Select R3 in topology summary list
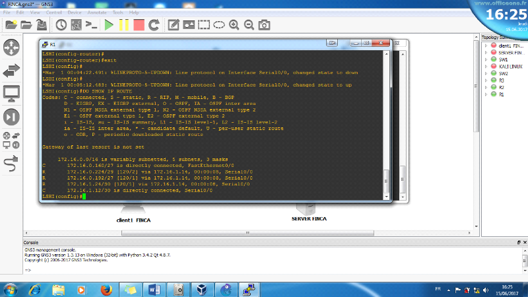Screen dimensions: 528x297 [x=502, y=81]
